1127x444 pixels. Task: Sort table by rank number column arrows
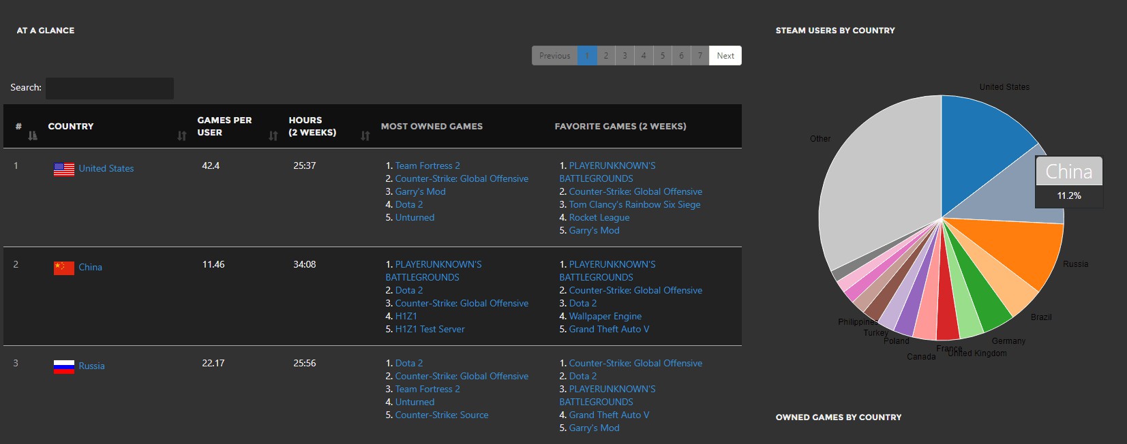pos(32,136)
